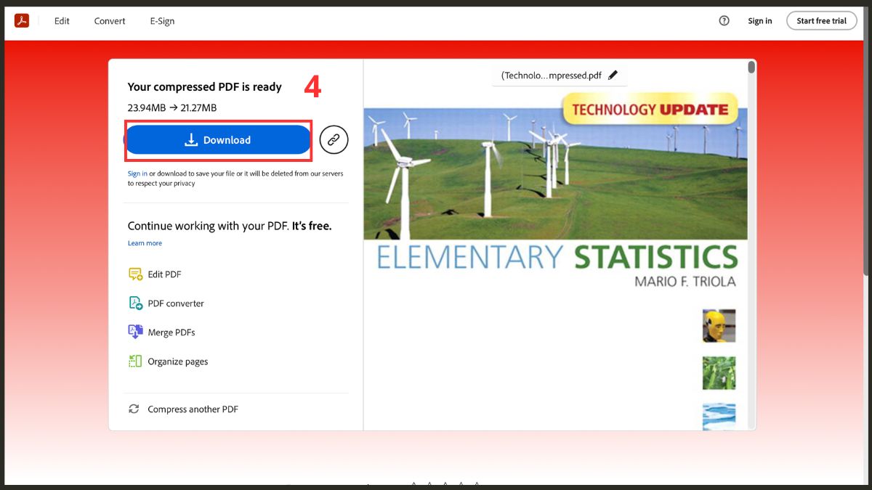Choose the PDF converter option
Screen dimensions: 872x490
coord(176,303)
